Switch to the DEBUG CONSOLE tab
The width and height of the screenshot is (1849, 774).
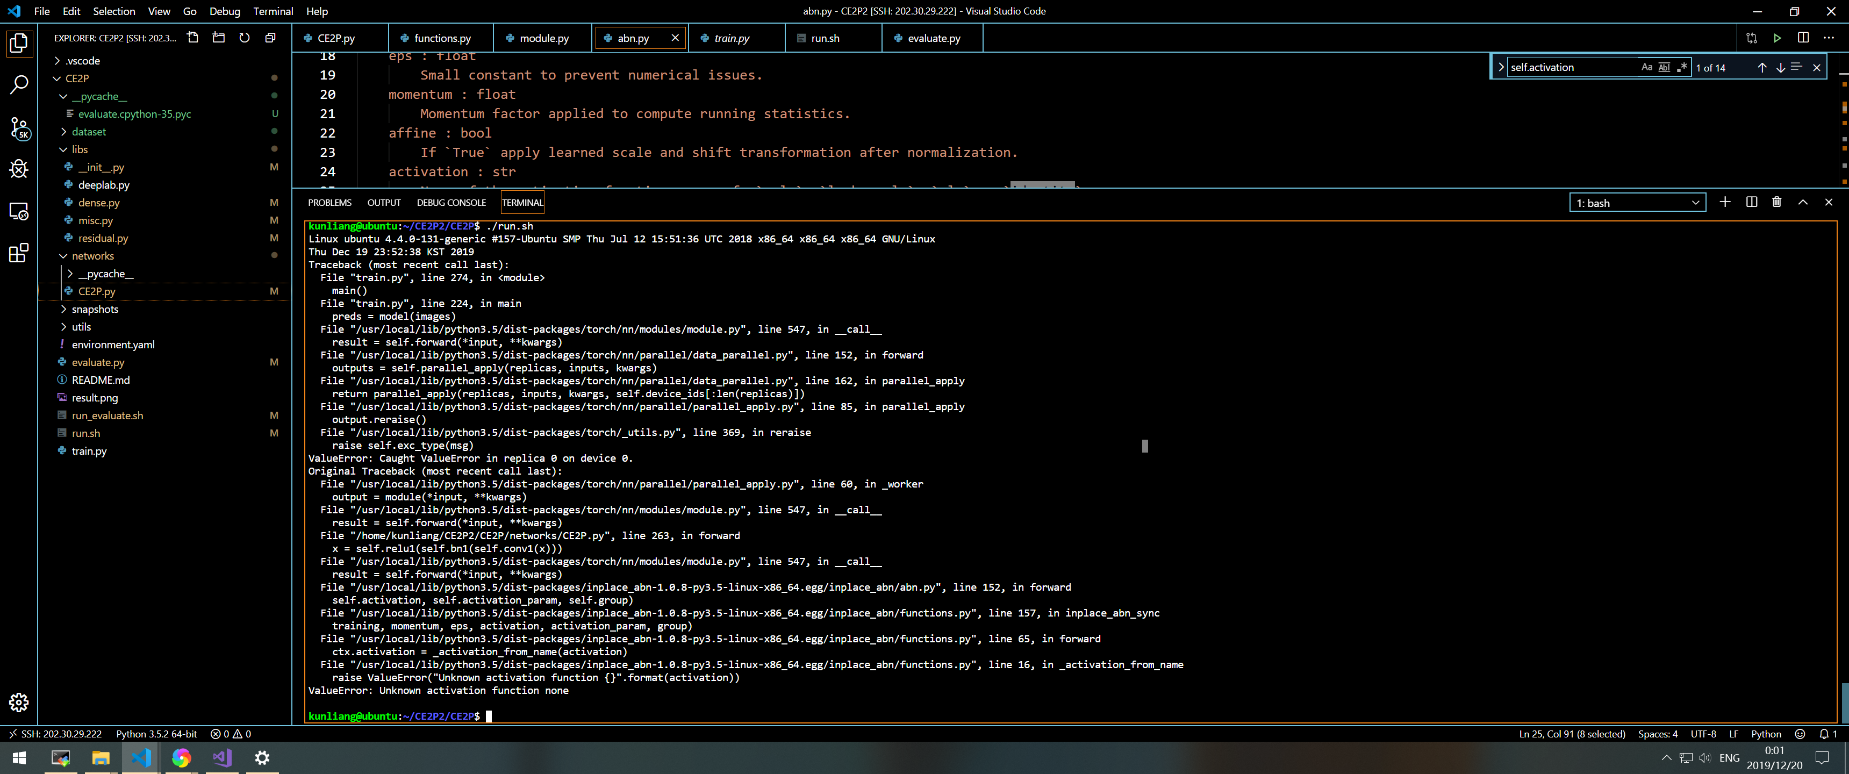451,202
